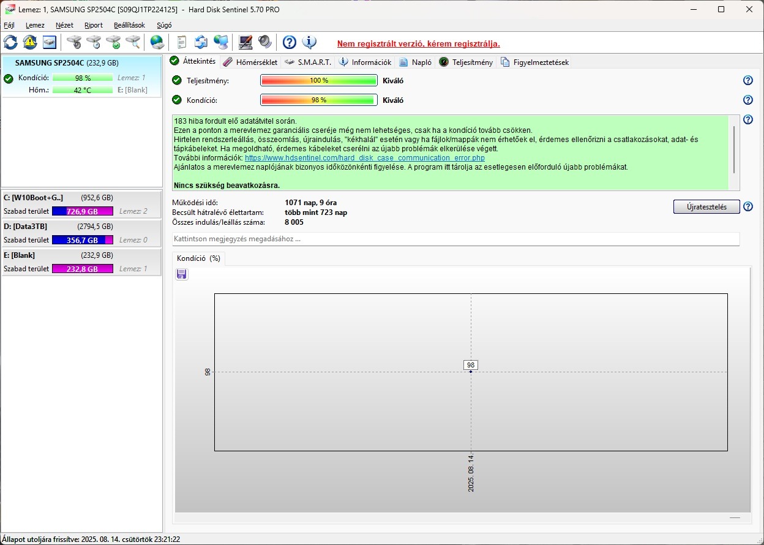
Task: Switch to the S.M.A.R.T. tab
Action: click(309, 62)
